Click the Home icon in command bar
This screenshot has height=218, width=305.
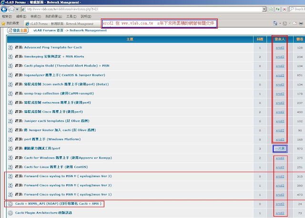point(275,23)
